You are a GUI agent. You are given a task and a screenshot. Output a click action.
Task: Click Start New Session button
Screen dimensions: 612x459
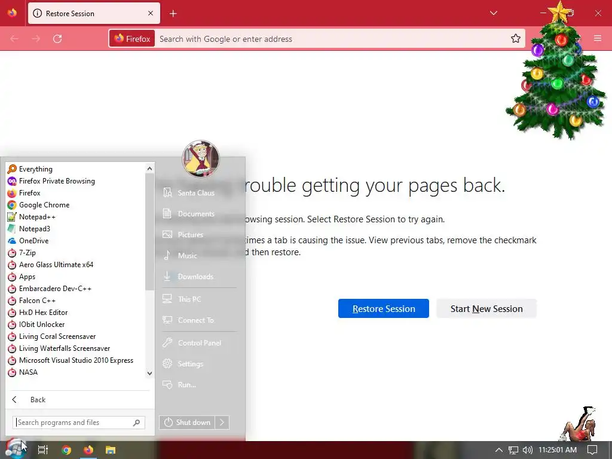[x=486, y=309]
